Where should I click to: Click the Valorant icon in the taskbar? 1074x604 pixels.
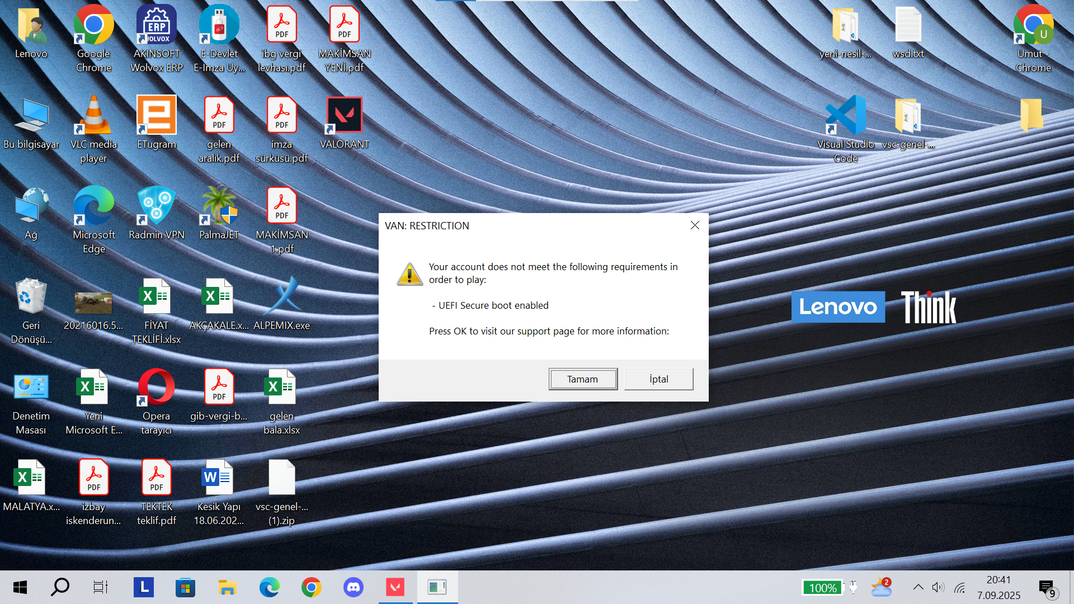click(395, 587)
